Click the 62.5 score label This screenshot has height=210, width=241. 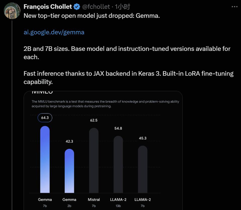(94, 120)
